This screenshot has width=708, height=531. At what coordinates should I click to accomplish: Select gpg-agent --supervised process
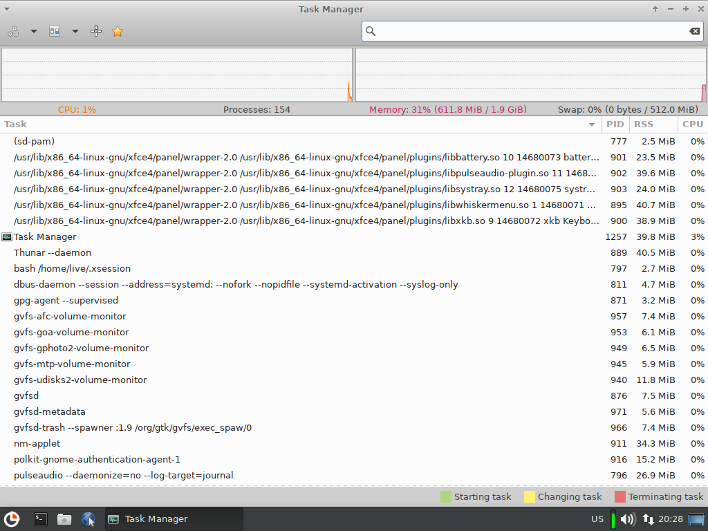click(x=354, y=300)
